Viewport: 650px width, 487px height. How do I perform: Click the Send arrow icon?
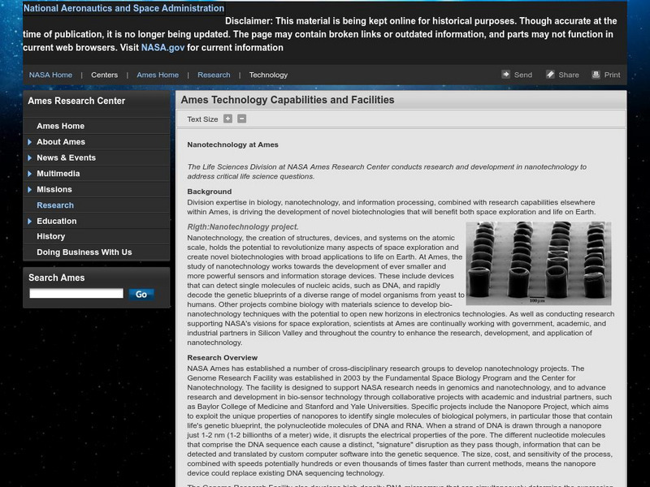(x=505, y=75)
